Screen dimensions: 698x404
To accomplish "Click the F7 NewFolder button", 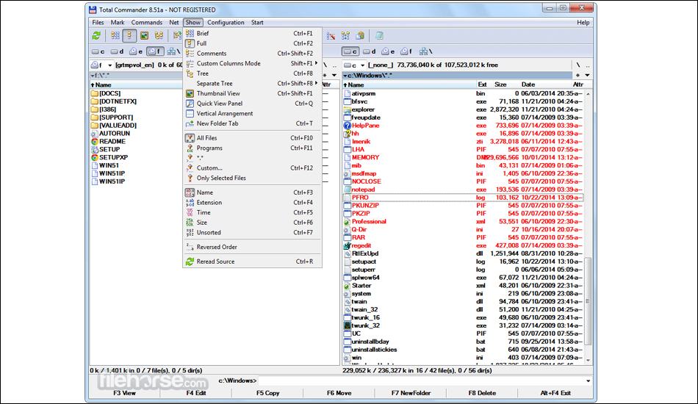I will tap(411, 393).
